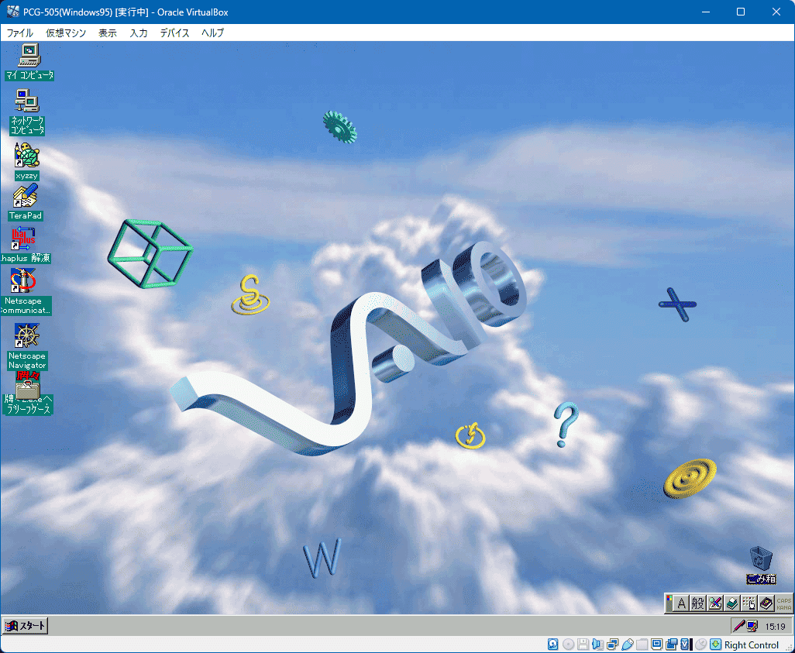Click the VirtualBox display indicator
795x653 pixels.
pyautogui.click(x=656, y=644)
